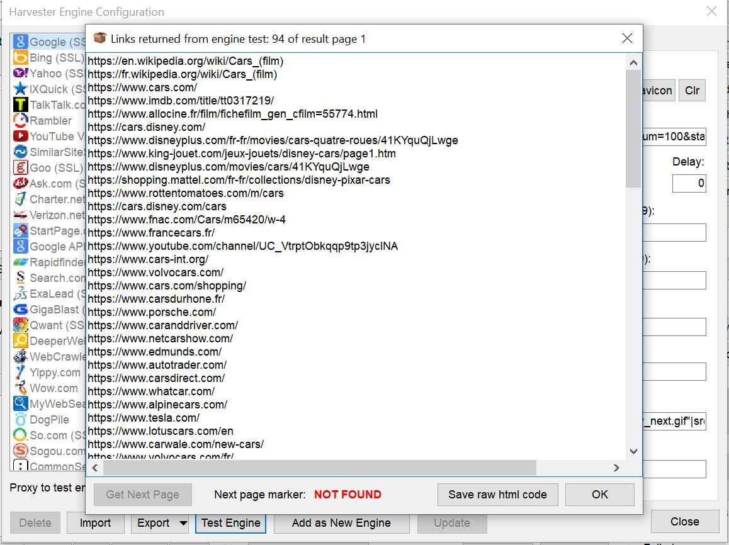Click vertical scrollbar up arrow in results
Image resolution: width=729 pixels, height=545 pixels.
(633, 62)
